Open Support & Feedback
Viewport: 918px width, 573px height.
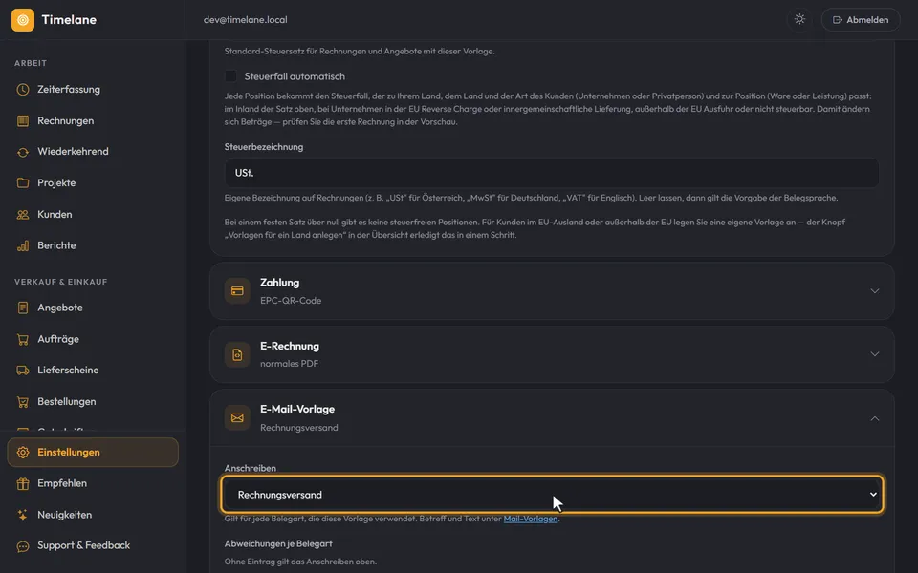[x=93, y=546]
